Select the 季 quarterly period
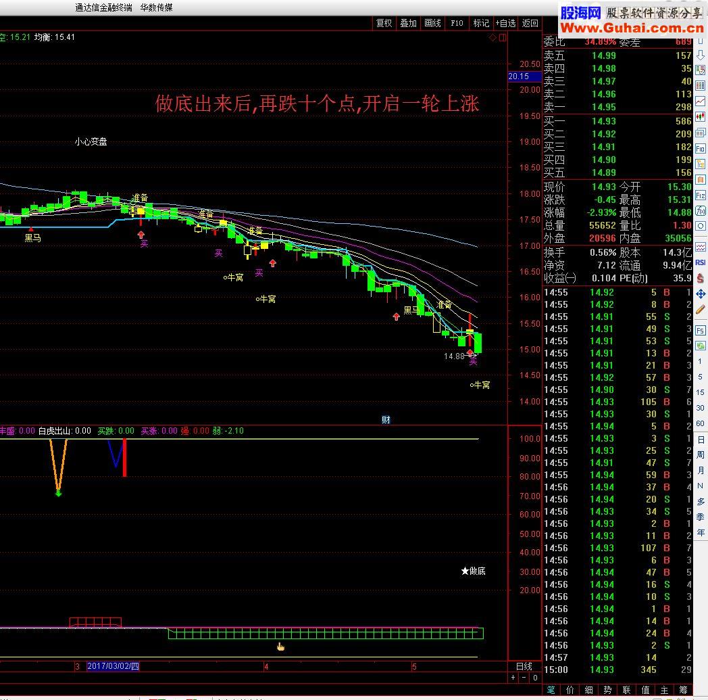 click(x=701, y=517)
